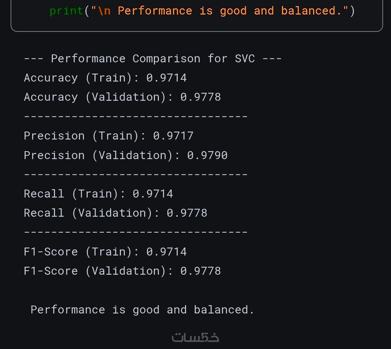This screenshot has width=391, height=349.
Task: Click the dashed separator below Precision results
Action: point(136,174)
